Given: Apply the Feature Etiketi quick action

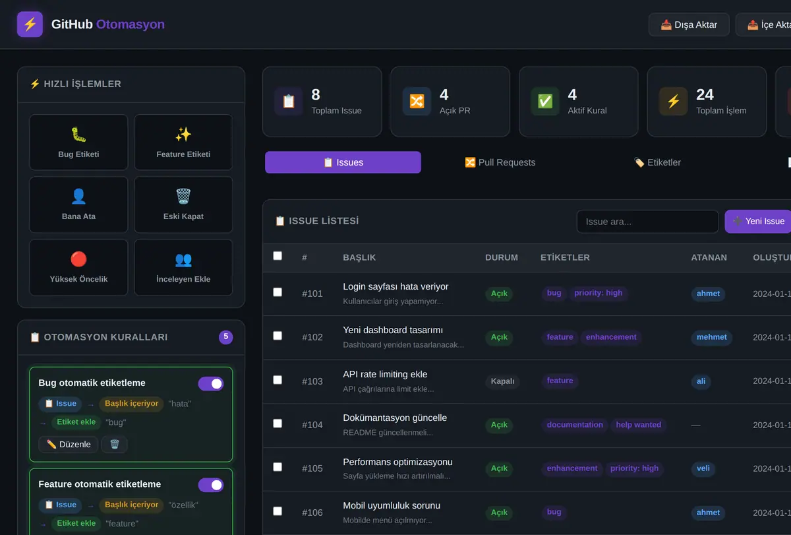Looking at the screenshot, I should pos(183,142).
